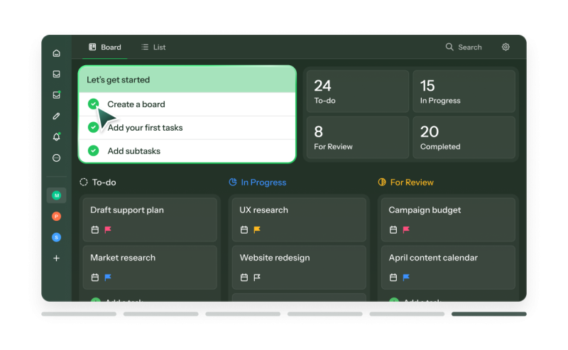This screenshot has width=568, height=350.
Task: Open the 24 To-do stat card
Action: click(x=358, y=92)
